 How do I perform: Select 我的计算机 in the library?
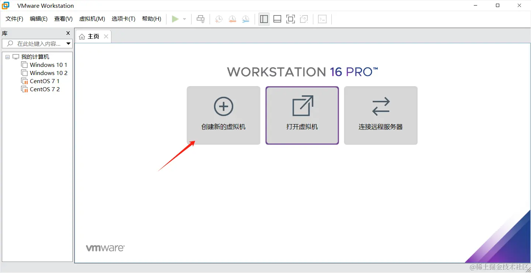pyautogui.click(x=35, y=57)
